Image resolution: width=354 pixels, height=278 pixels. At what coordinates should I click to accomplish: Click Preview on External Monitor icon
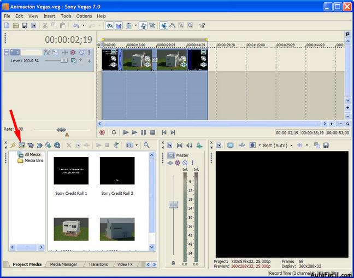pyautogui.click(x=231, y=146)
